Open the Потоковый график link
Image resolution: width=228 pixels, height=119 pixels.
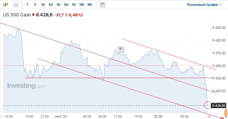(204, 5)
